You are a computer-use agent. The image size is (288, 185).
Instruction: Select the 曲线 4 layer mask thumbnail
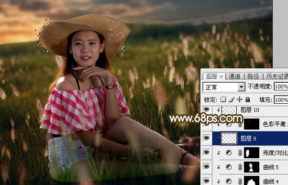pos(252,181)
